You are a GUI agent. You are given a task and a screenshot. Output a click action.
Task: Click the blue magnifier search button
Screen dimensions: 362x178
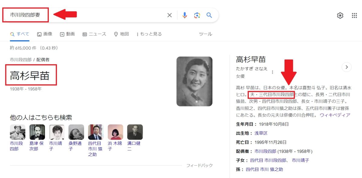click(x=209, y=15)
